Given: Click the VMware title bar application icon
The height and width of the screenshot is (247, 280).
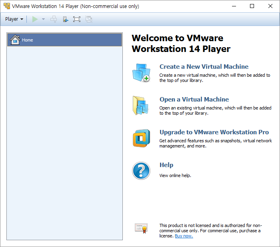Looking at the screenshot, I should coord(7,6).
